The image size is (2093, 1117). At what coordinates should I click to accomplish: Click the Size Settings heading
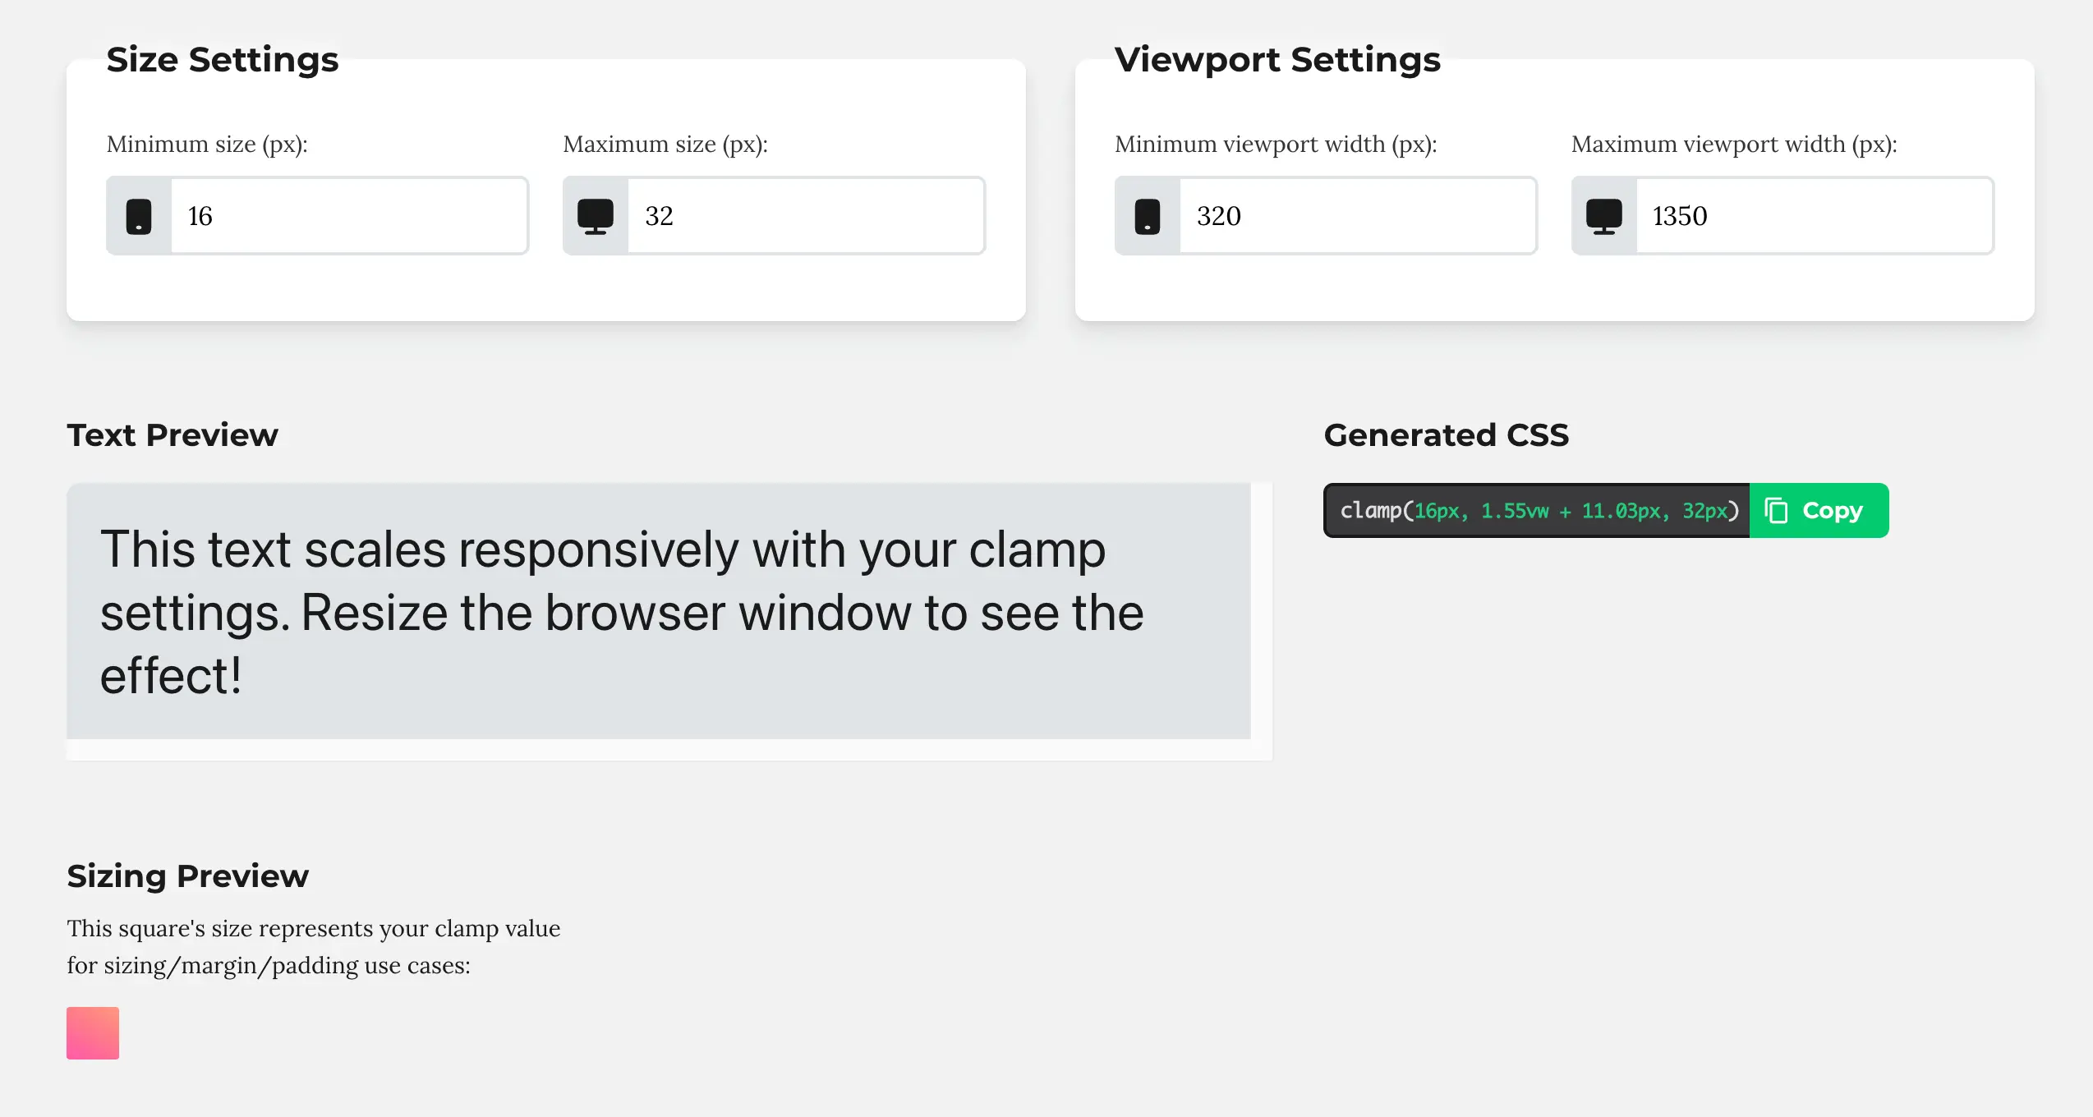pos(223,60)
